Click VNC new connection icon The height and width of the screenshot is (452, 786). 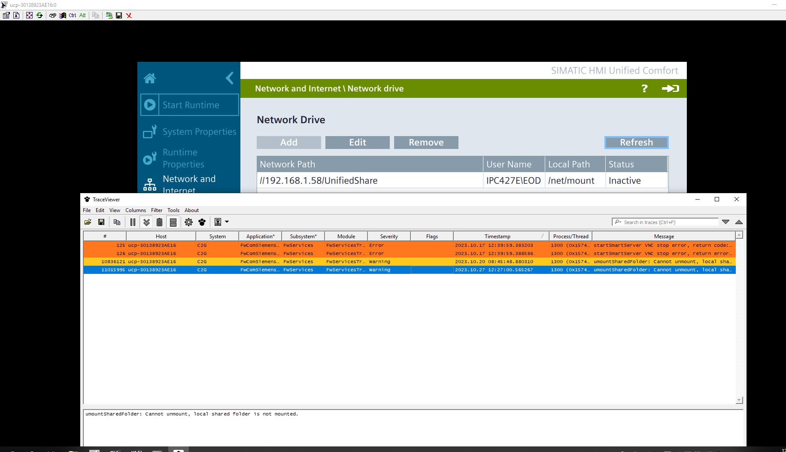coord(109,15)
